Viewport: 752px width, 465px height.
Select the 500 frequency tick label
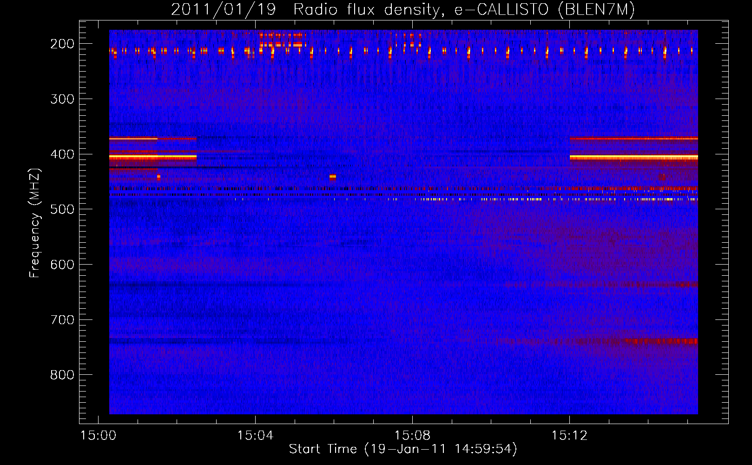(x=62, y=209)
